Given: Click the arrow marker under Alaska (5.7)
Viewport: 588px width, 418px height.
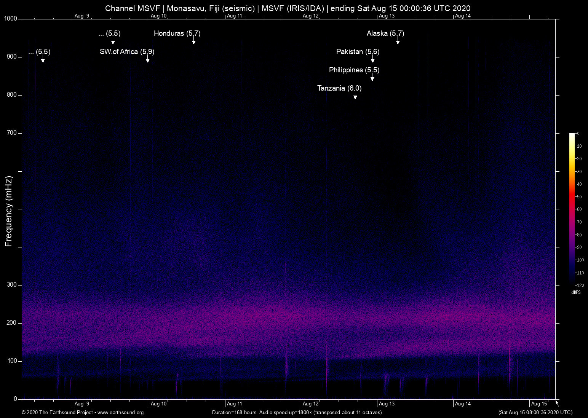Looking at the screenshot, I should (398, 41).
